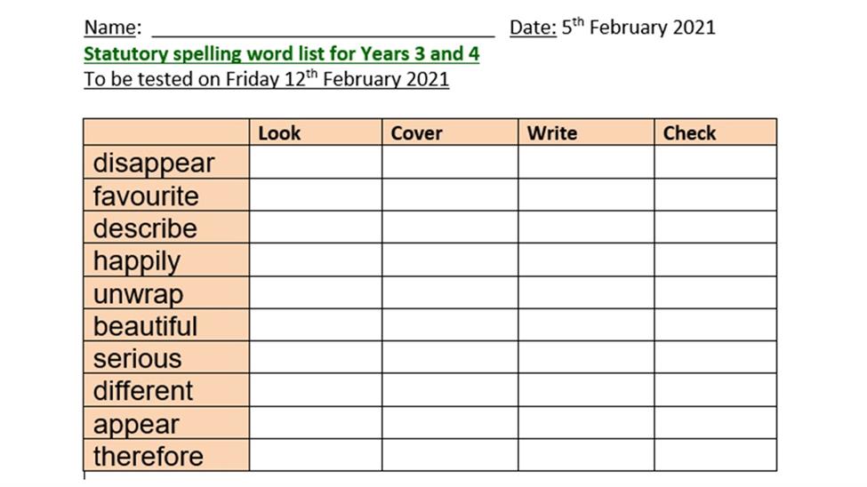The height and width of the screenshot is (487, 867).
Task: Click the empty header cell above disappear
Action: click(x=166, y=132)
